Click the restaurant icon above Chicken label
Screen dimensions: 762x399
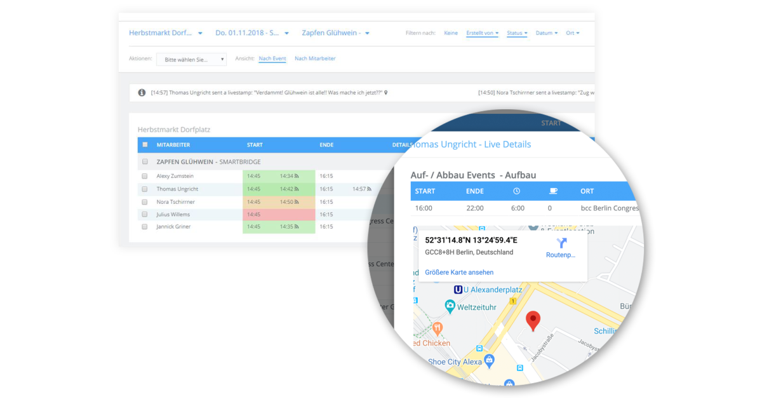[438, 329]
